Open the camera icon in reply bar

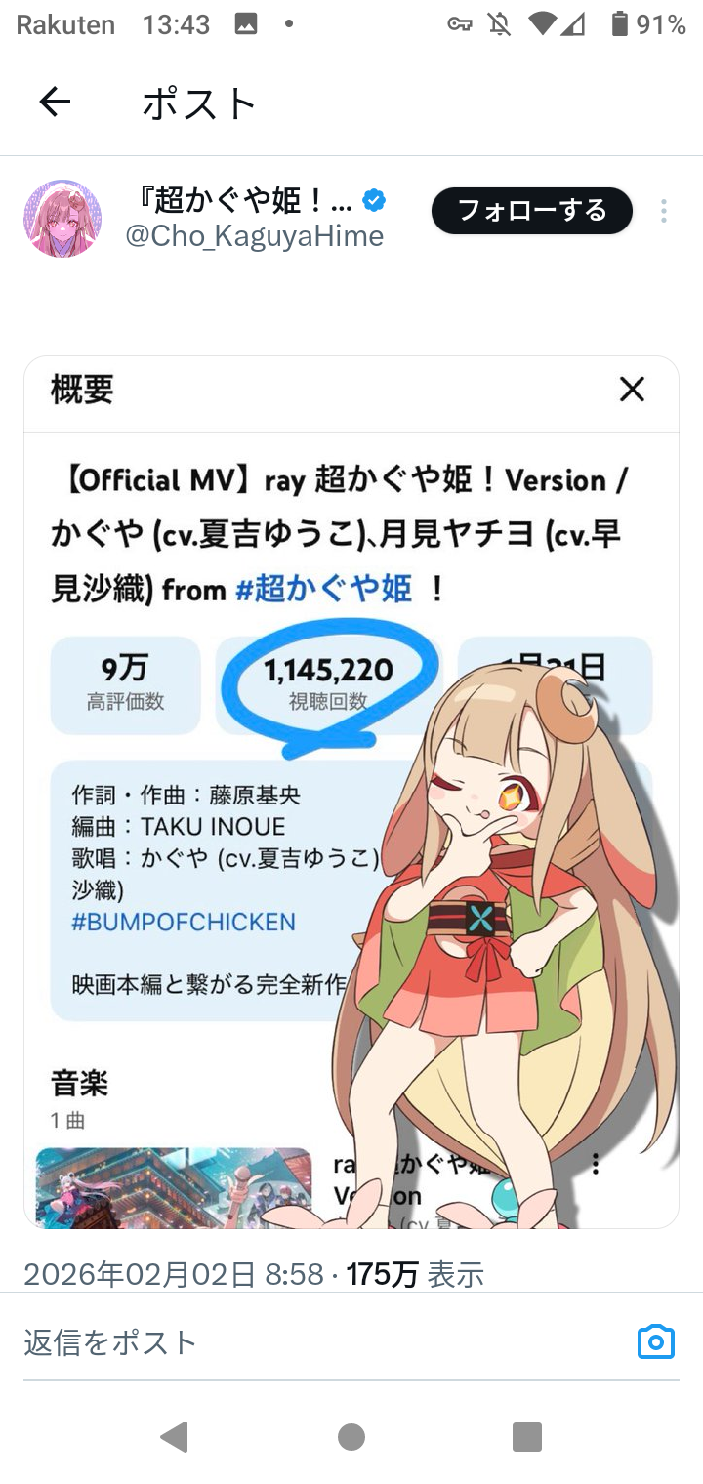tap(655, 1341)
